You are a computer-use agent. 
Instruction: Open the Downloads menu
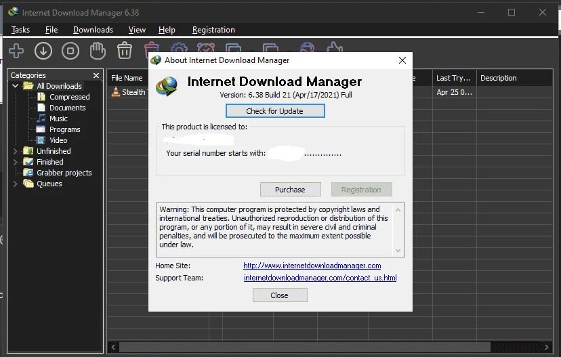(x=93, y=30)
